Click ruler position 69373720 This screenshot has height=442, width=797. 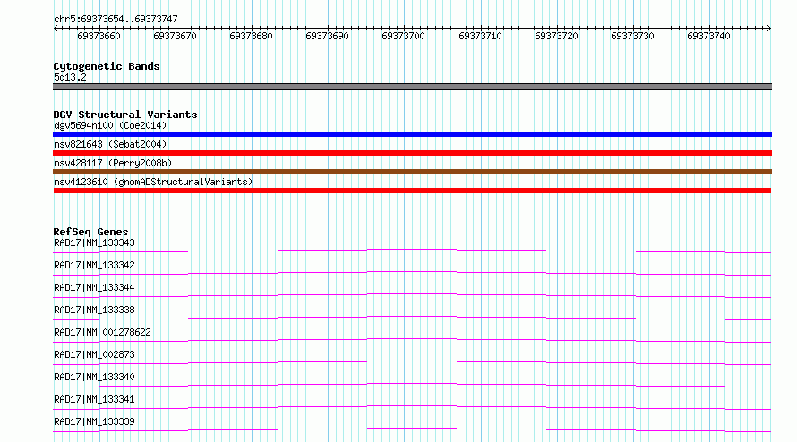pos(557,36)
